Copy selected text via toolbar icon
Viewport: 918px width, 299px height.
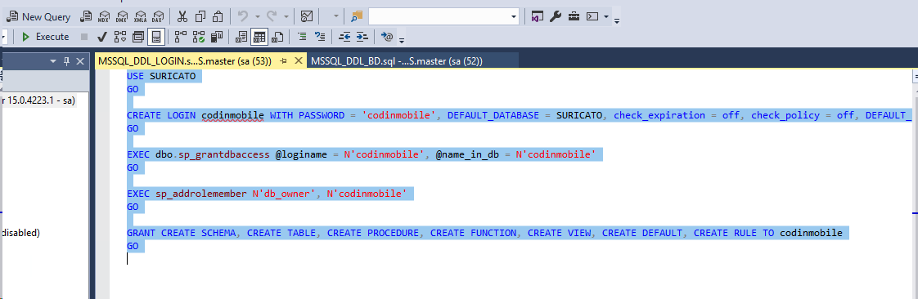pyautogui.click(x=200, y=17)
